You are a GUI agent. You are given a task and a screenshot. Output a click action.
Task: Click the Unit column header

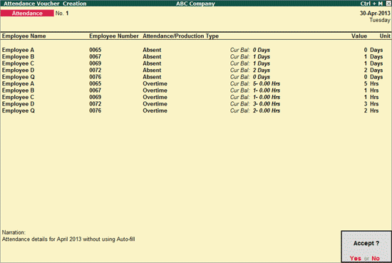[x=385, y=36]
